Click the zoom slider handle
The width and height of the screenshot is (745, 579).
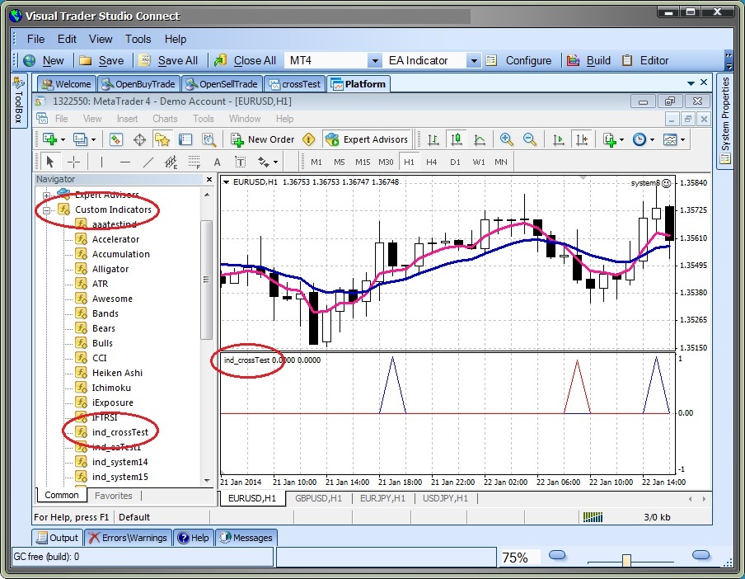click(x=626, y=560)
